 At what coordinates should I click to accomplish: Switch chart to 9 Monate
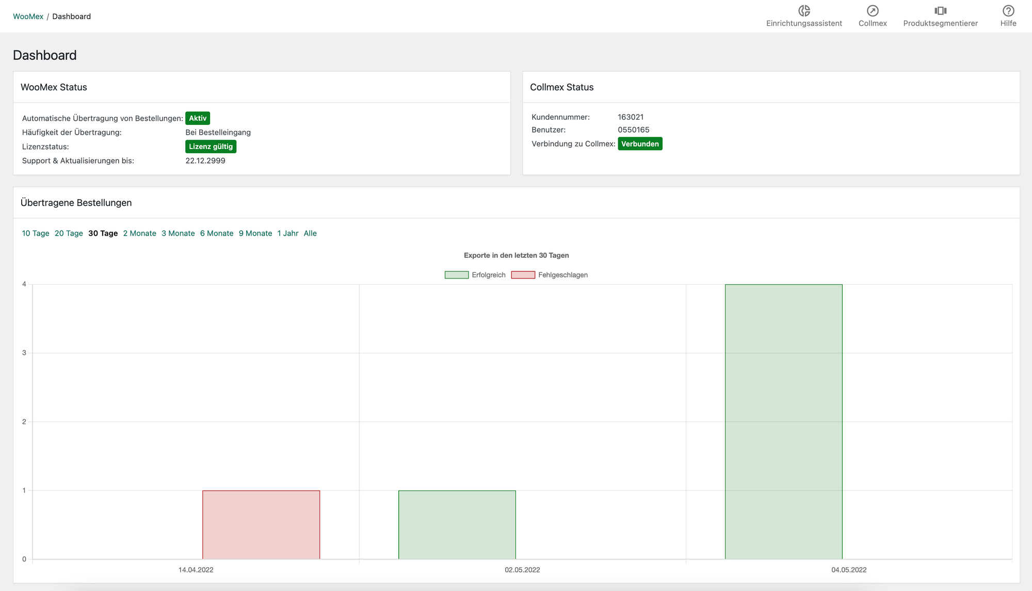tap(255, 233)
